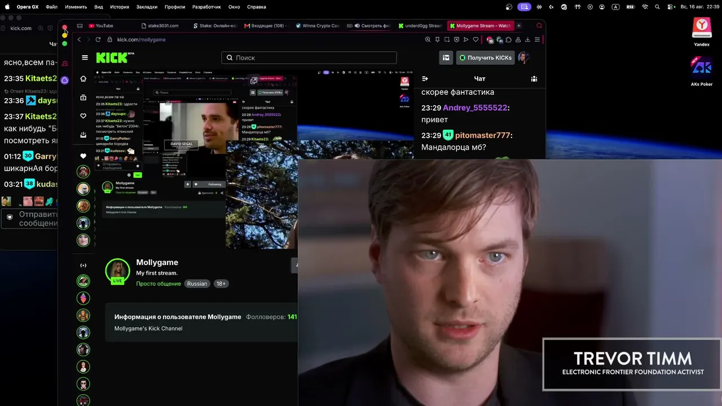Open macOS Spotlight search icon

(x=657, y=7)
